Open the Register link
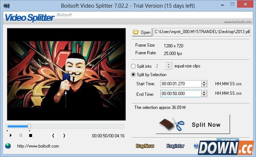 pos(175,146)
